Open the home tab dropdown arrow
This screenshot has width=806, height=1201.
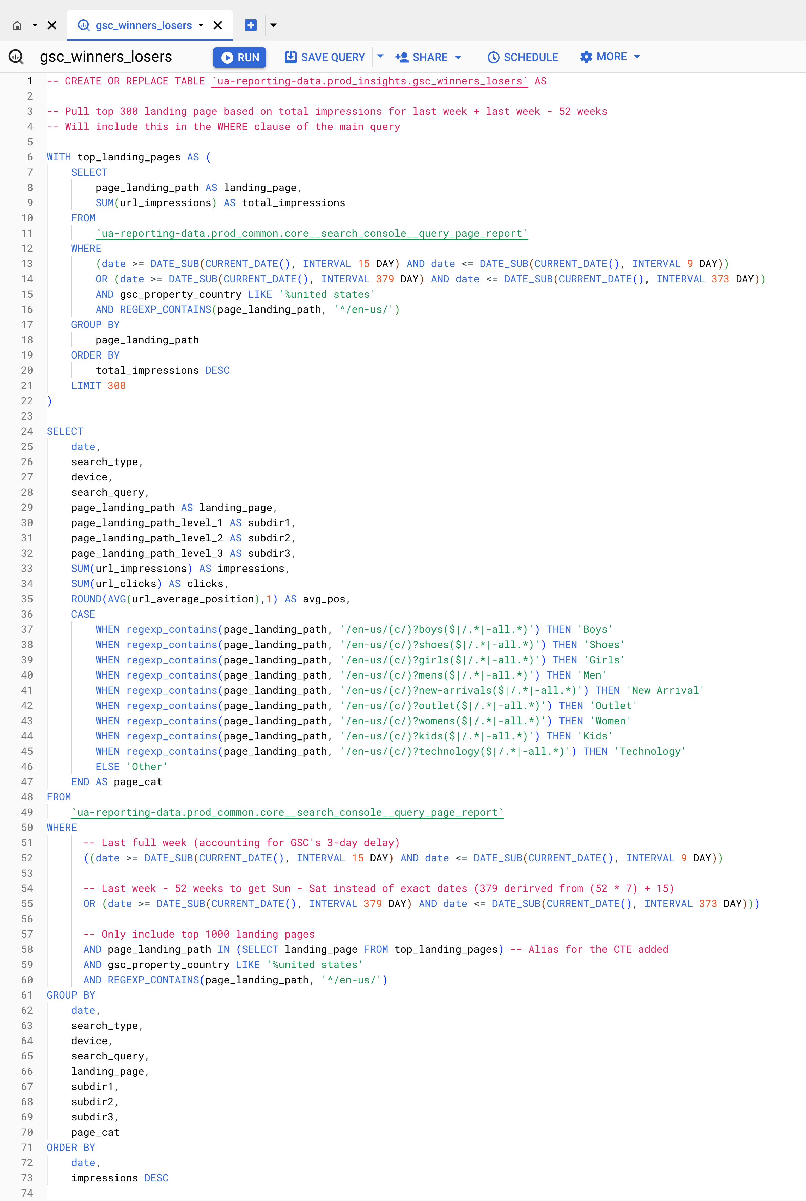pyautogui.click(x=35, y=25)
